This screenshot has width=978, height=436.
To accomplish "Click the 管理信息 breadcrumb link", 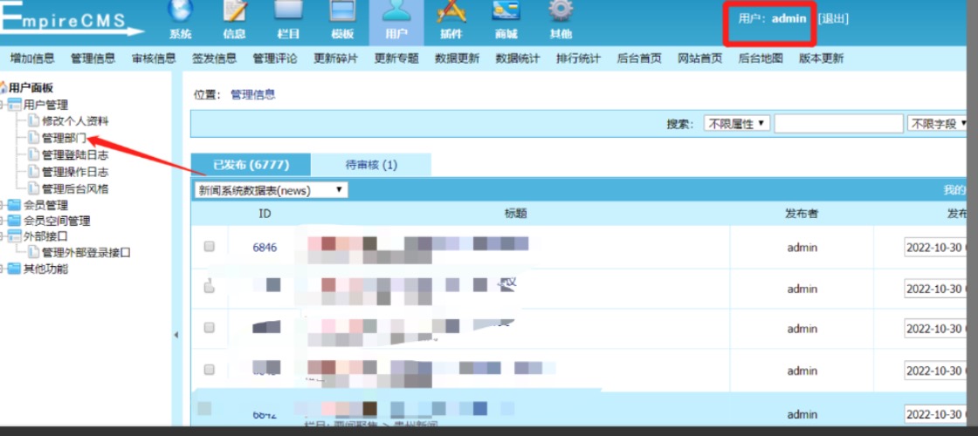I will [252, 95].
